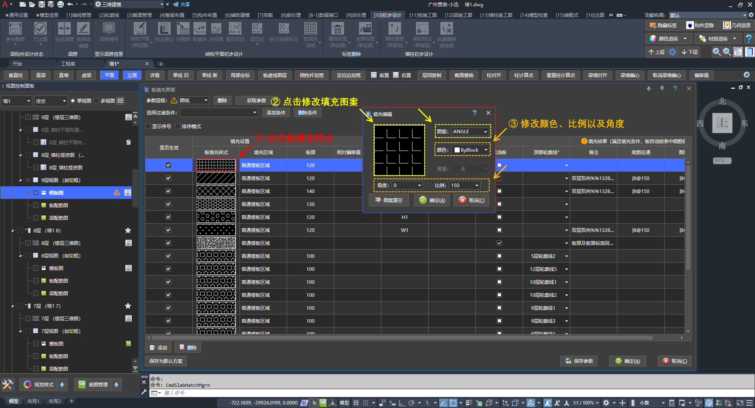Open the [7]荷载 ribbon tab
This screenshot has width=755, height=408.
(265, 15)
